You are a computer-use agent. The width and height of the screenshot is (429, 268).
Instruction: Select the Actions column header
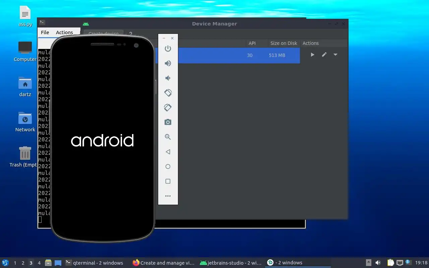click(x=311, y=43)
